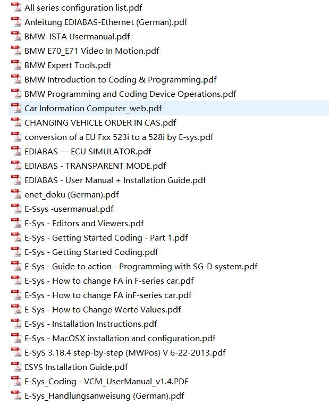
Task: Click PDF icon beside Anleitung EDIABAS-Ethernet (German)
Action: tap(16, 22)
